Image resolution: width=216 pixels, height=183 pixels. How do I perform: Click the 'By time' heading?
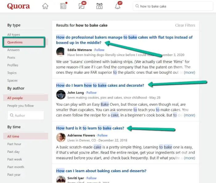coord(14,127)
